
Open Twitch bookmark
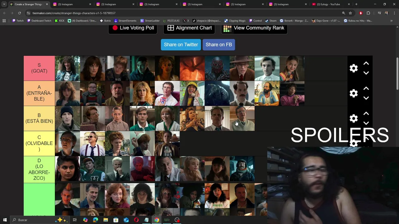pyautogui.click(x=18, y=21)
